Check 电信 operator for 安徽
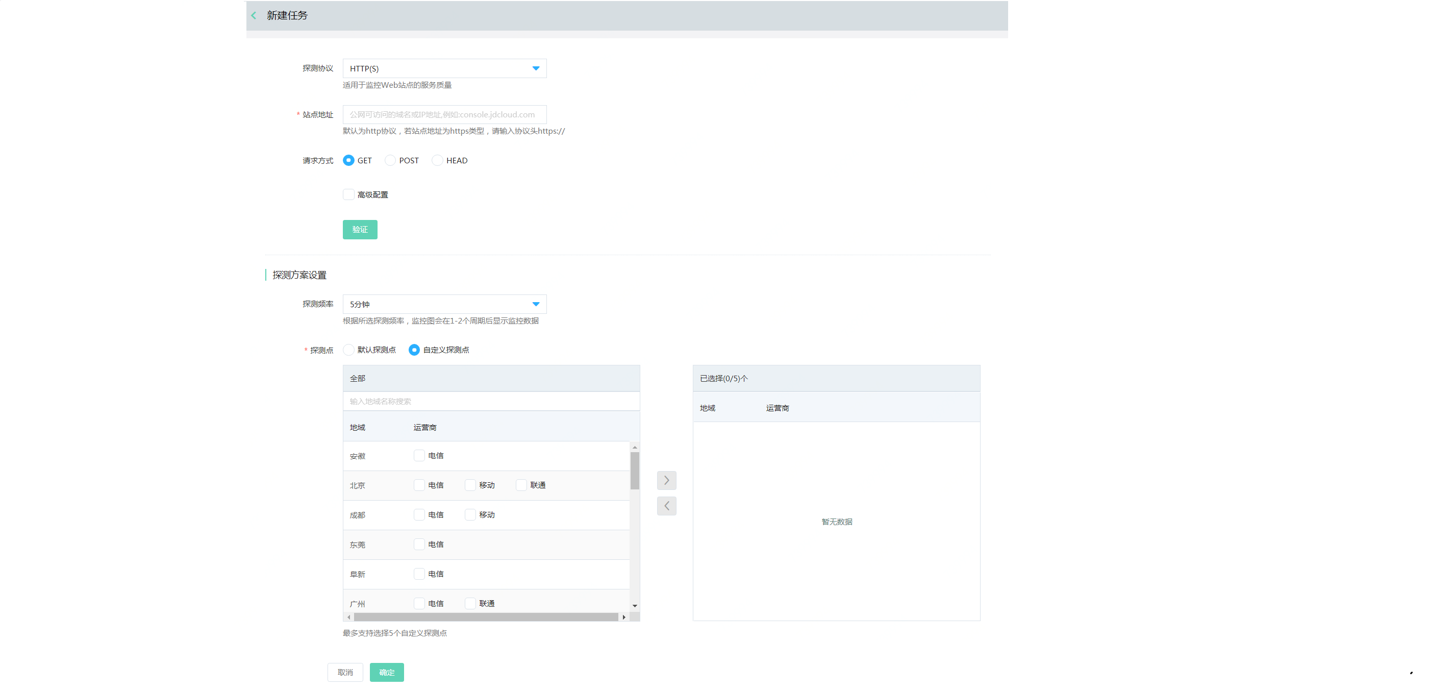Screen dimensions: 1453x691 point(418,455)
